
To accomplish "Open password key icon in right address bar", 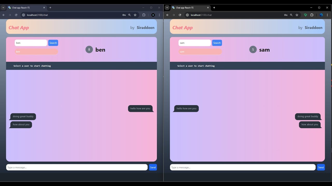I will click(x=286, y=15).
